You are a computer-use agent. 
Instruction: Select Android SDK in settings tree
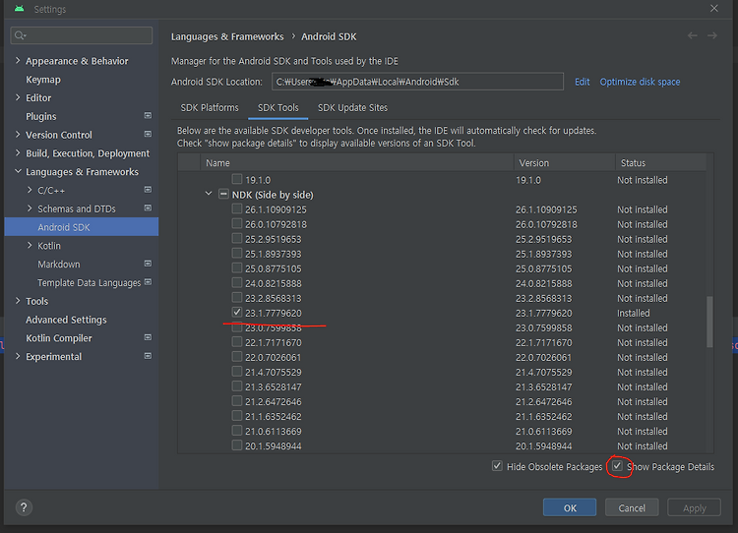[x=82, y=227]
